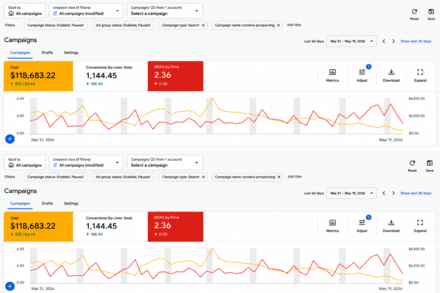
Task: Open the date range dropdown in top panel
Action: pos(351,41)
